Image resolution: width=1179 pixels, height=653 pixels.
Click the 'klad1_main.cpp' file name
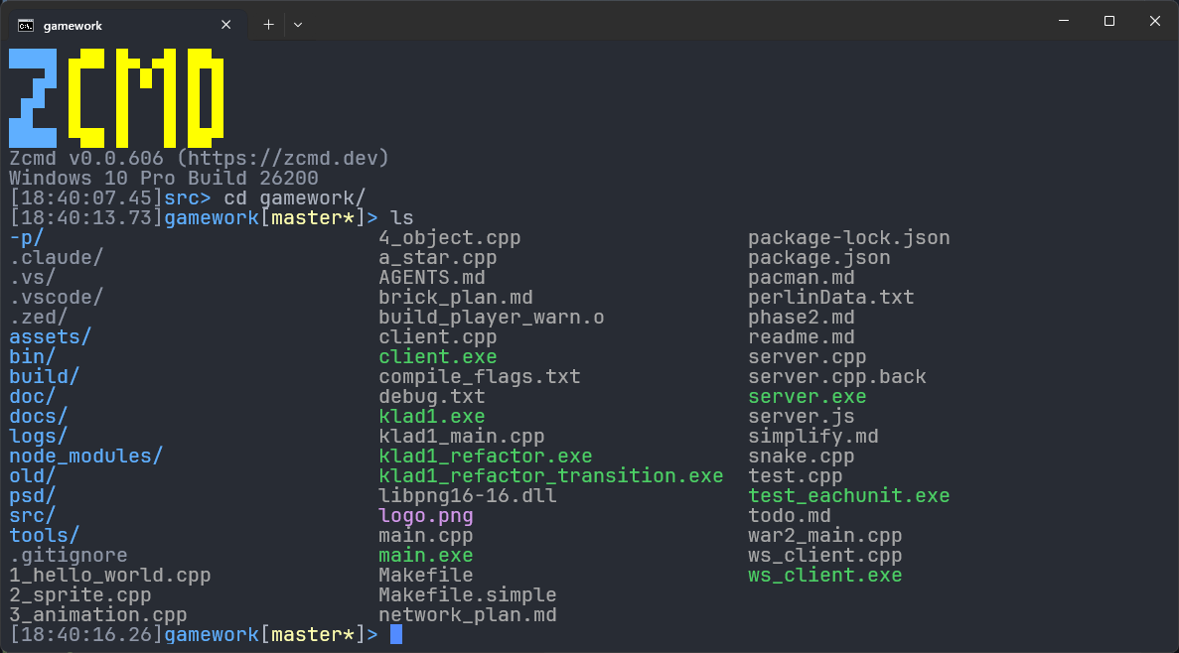pos(462,436)
